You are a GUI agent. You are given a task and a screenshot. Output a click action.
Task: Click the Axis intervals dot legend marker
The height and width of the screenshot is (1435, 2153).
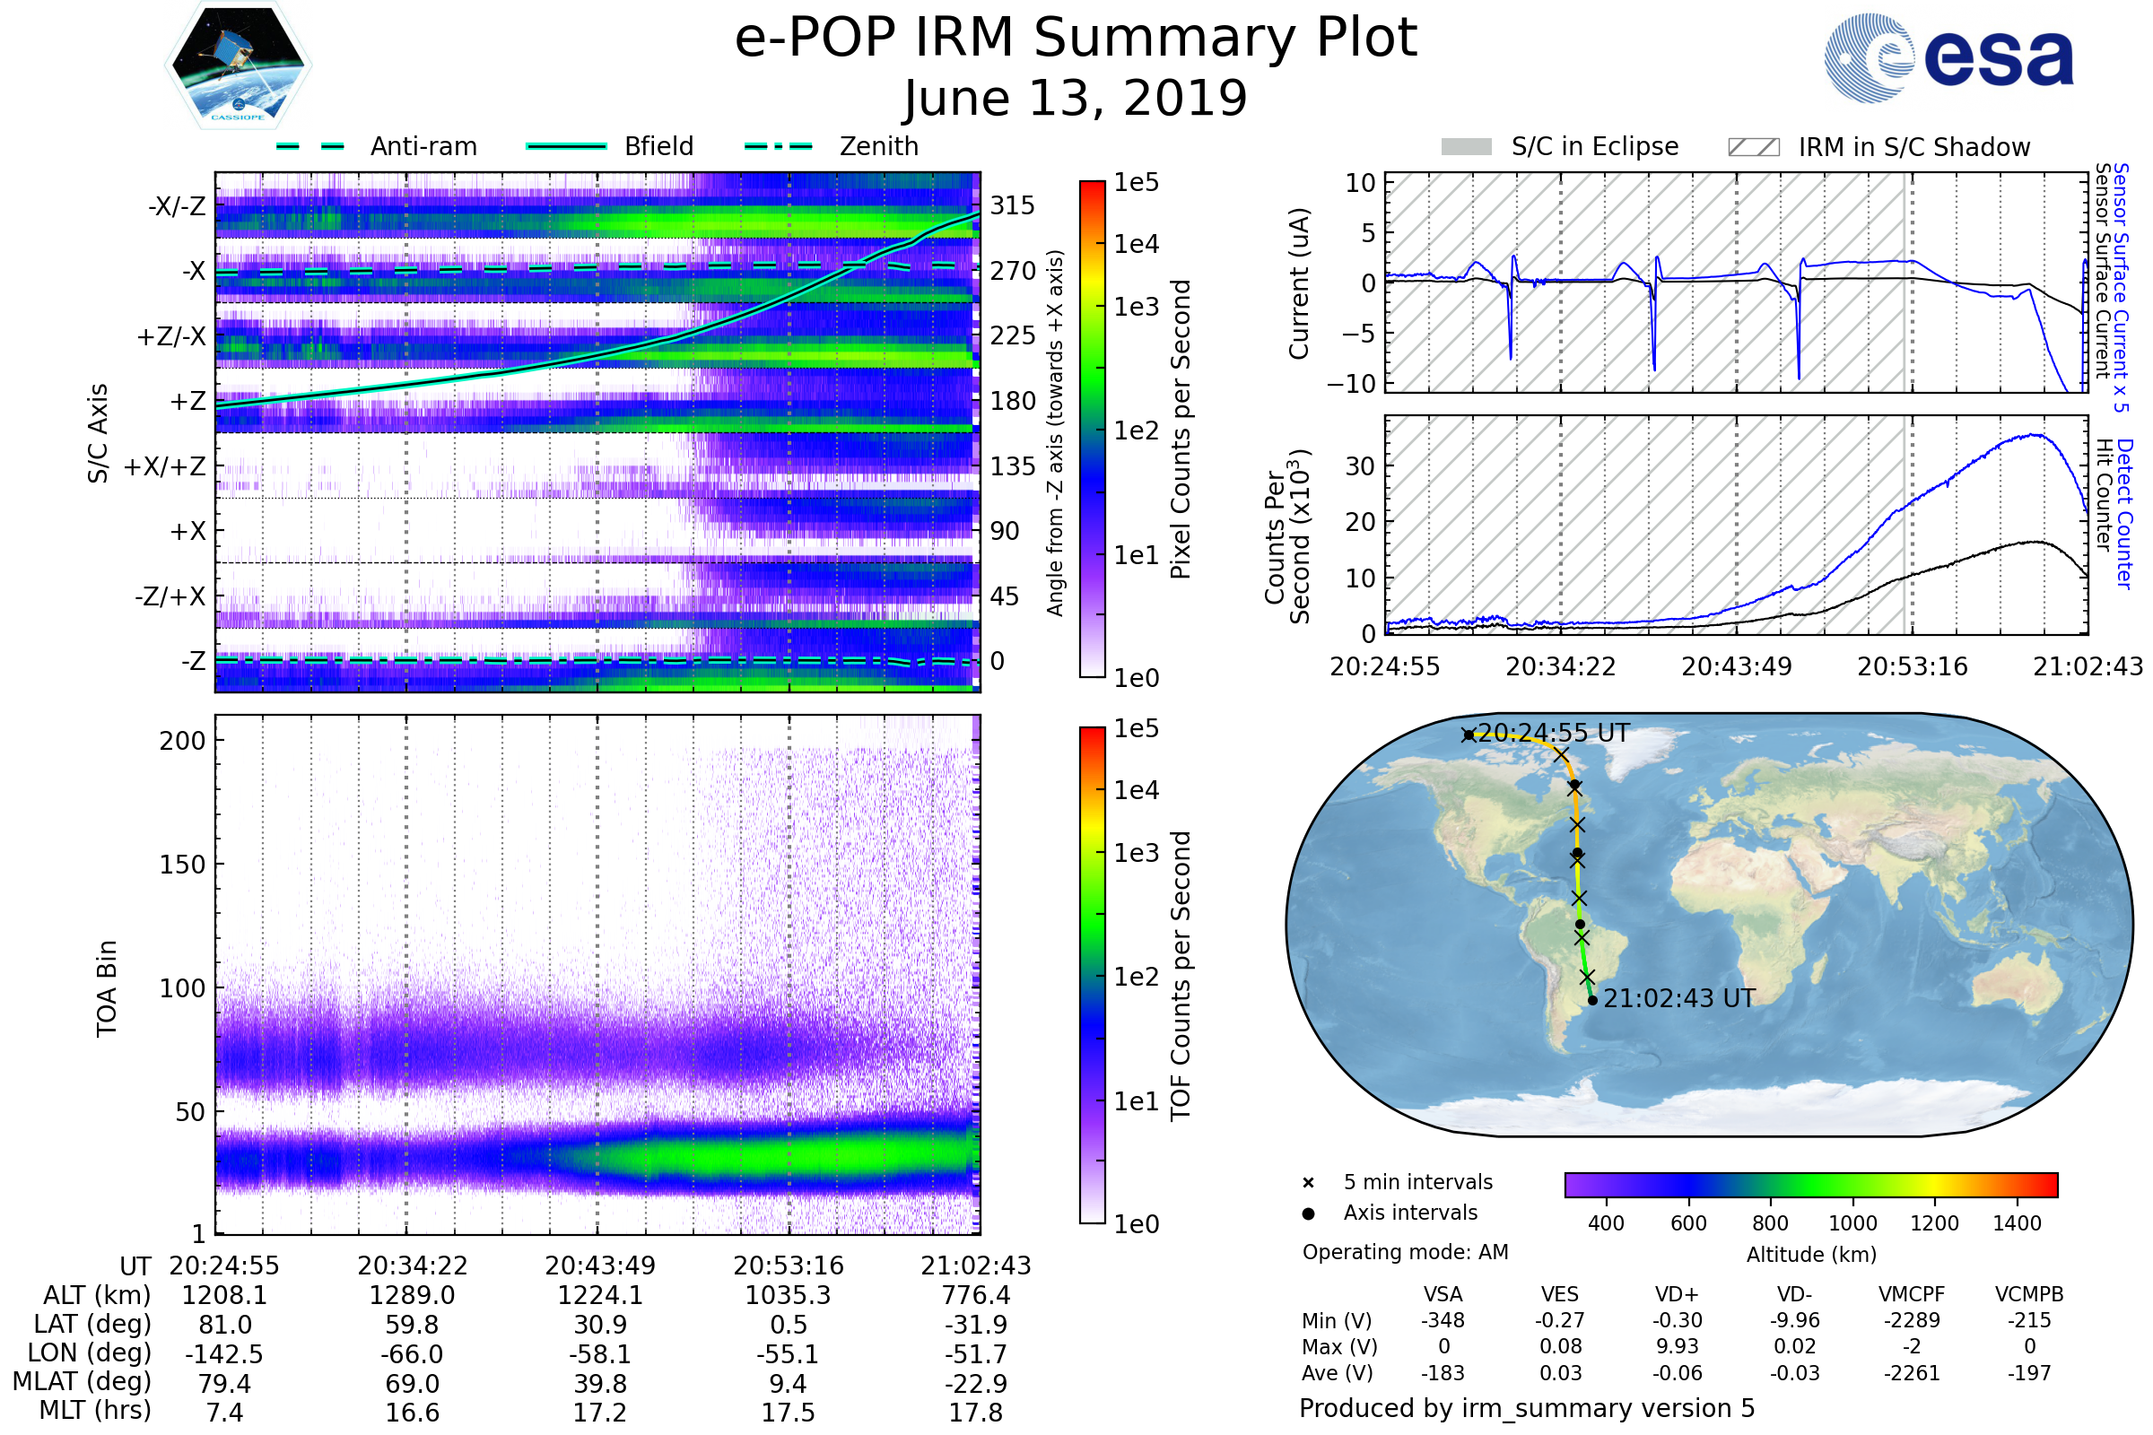pyautogui.click(x=1308, y=1213)
